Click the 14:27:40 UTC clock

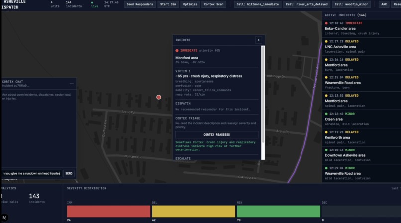(111, 4)
